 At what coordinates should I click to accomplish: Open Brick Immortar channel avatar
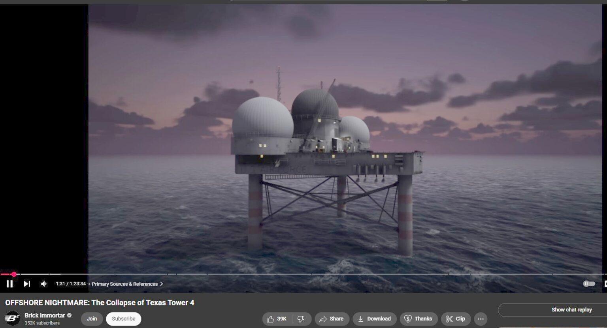click(x=12, y=319)
